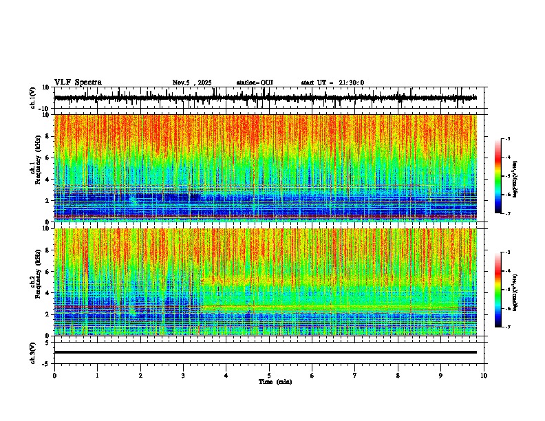Click the "ch.3(V)" axis label
The width and height of the screenshot is (545, 421).
point(33,353)
